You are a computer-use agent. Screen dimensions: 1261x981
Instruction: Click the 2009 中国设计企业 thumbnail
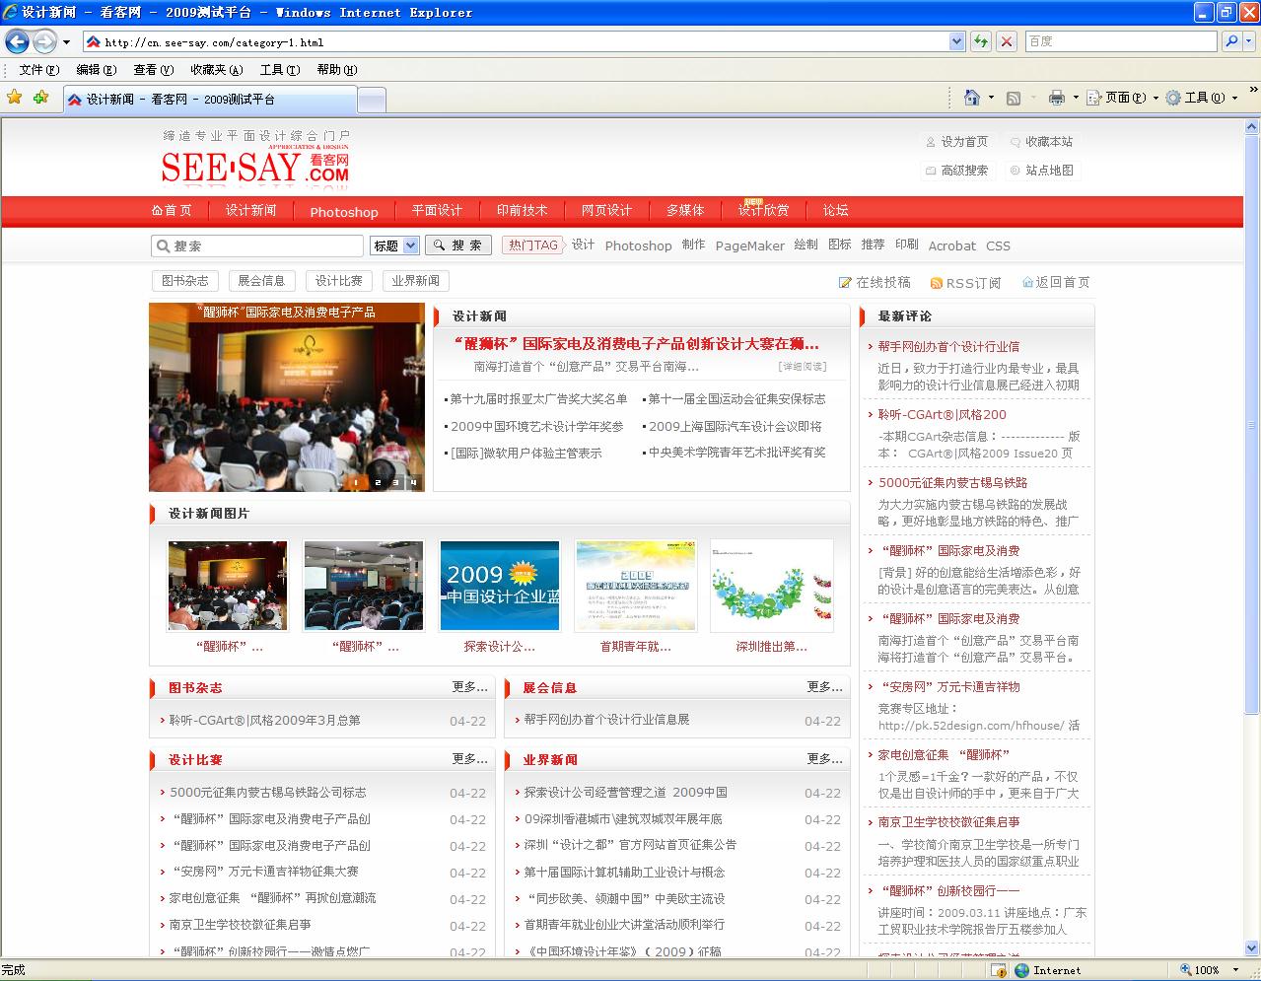point(500,586)
